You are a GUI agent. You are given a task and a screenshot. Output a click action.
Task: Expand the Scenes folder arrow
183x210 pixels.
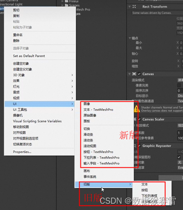click(62, 5)
